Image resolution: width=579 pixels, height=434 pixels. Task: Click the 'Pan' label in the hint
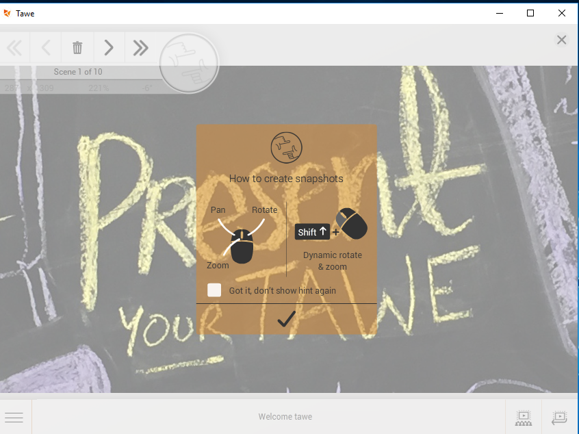point(218,209)
